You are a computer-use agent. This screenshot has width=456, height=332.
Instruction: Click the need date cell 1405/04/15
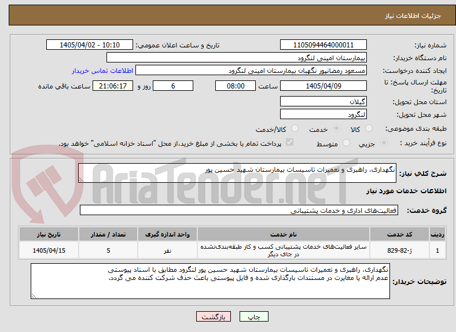coord(49,250)
